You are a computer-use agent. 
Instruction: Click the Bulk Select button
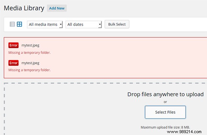[x=117, y=24]
